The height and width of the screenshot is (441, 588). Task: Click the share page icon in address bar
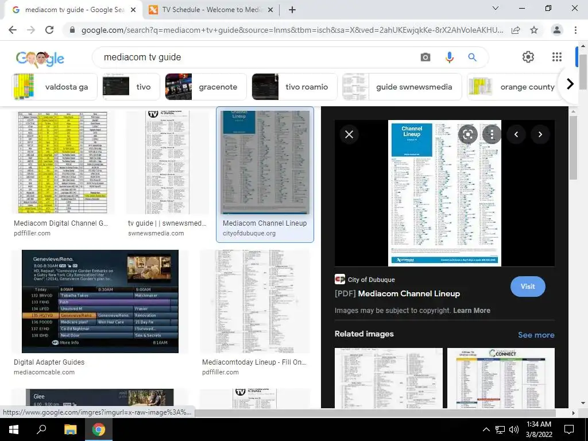click(x=516, y=30)
